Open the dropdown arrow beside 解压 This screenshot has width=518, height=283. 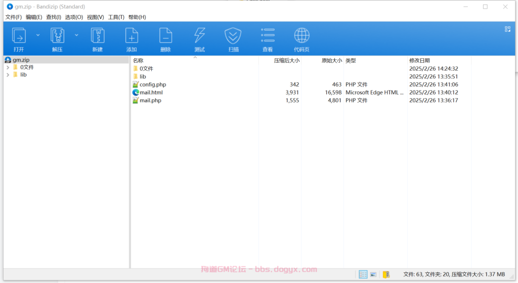(76, 35)
